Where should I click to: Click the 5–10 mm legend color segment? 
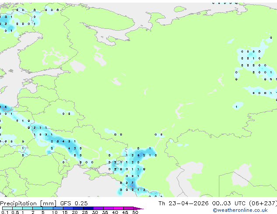tap(48, 208)
